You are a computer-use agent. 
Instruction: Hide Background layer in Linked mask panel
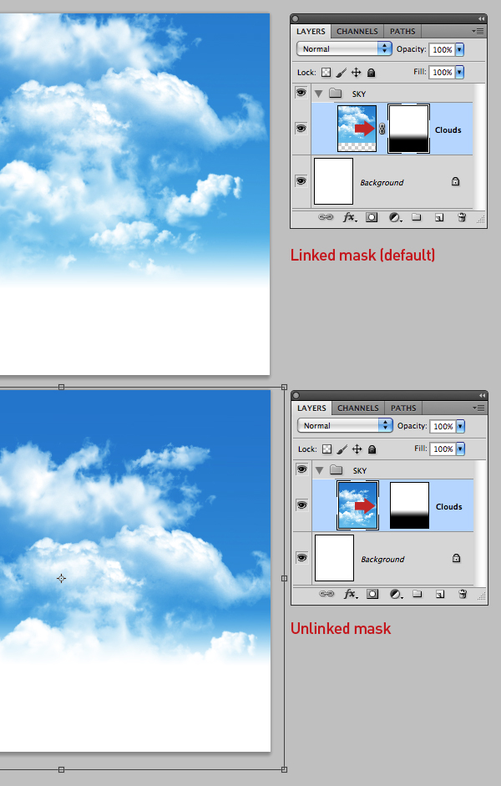coord(301,180)
